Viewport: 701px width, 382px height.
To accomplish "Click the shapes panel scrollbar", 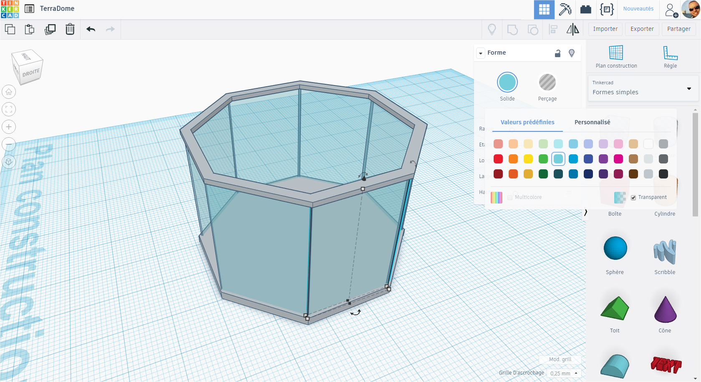I will pyautogui.click(x=695, y=165).
